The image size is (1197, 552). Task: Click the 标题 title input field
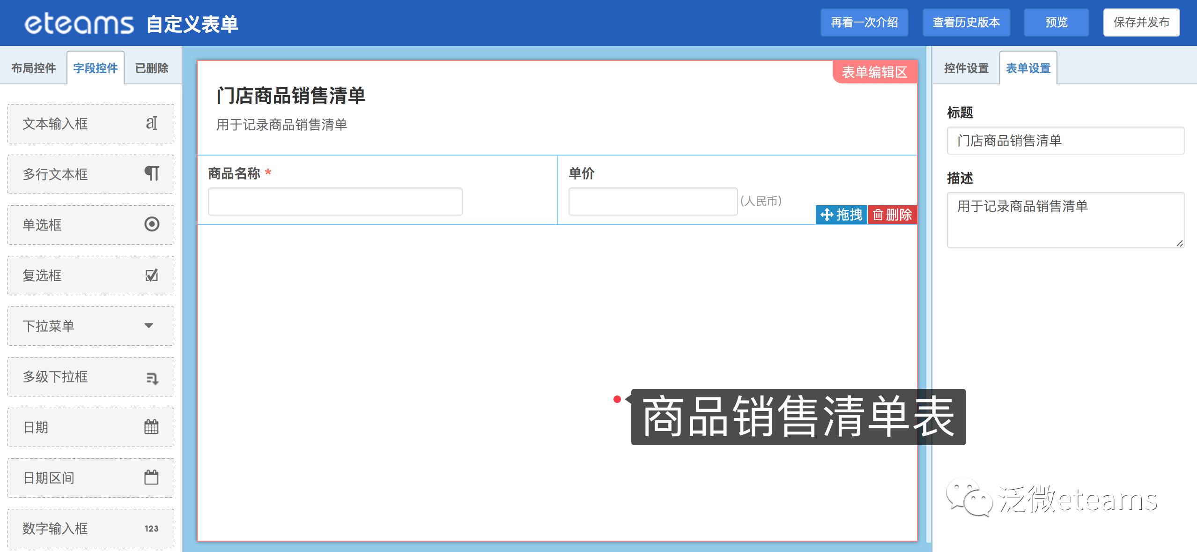(1065, 141)
